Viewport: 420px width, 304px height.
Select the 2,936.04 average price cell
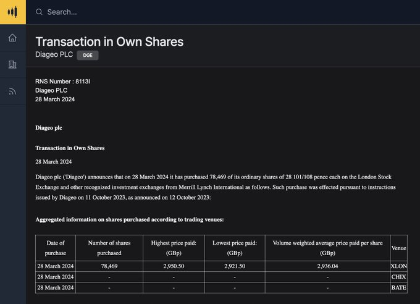pos(327,266)
